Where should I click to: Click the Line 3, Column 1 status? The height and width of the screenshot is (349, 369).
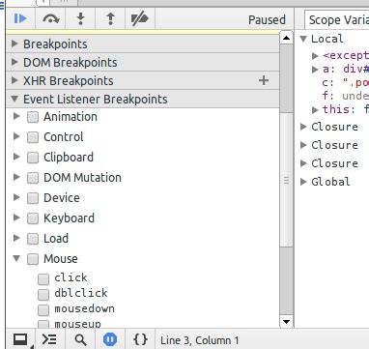[x=200, y=340]
